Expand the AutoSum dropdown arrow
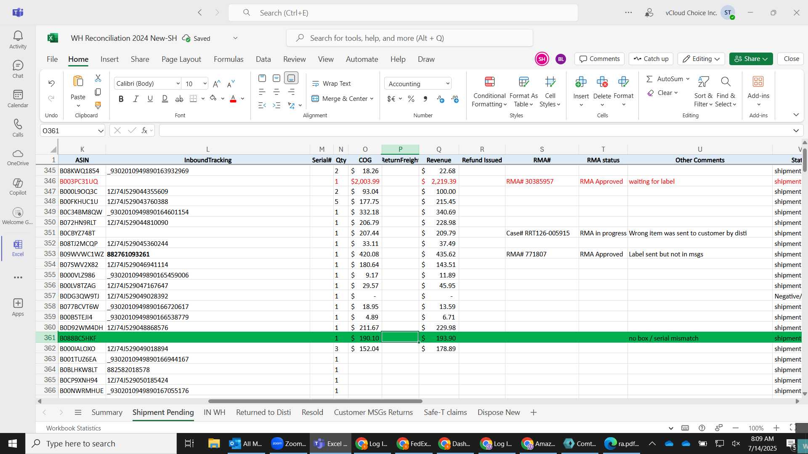 click(x=688, y=79)
